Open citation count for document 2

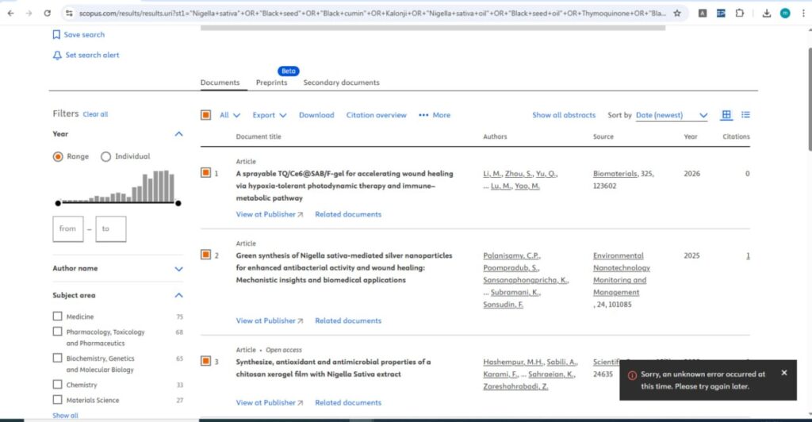pyautogui.click(x=748, y=255)
